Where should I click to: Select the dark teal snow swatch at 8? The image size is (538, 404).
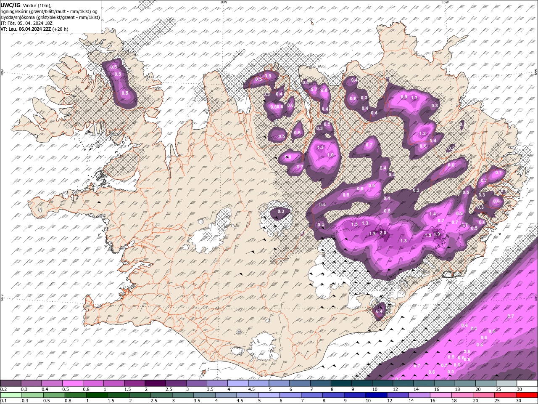tap(341, 383)
